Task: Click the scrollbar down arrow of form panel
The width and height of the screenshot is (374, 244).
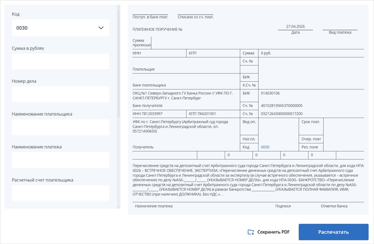Action: [118, 207]
